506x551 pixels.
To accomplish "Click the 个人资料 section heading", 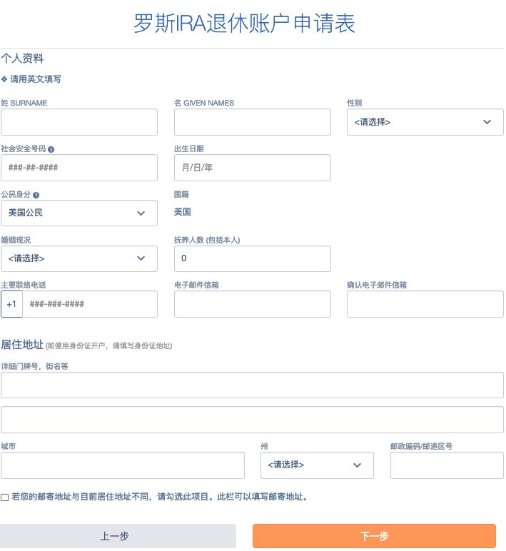I will (22, 58).
